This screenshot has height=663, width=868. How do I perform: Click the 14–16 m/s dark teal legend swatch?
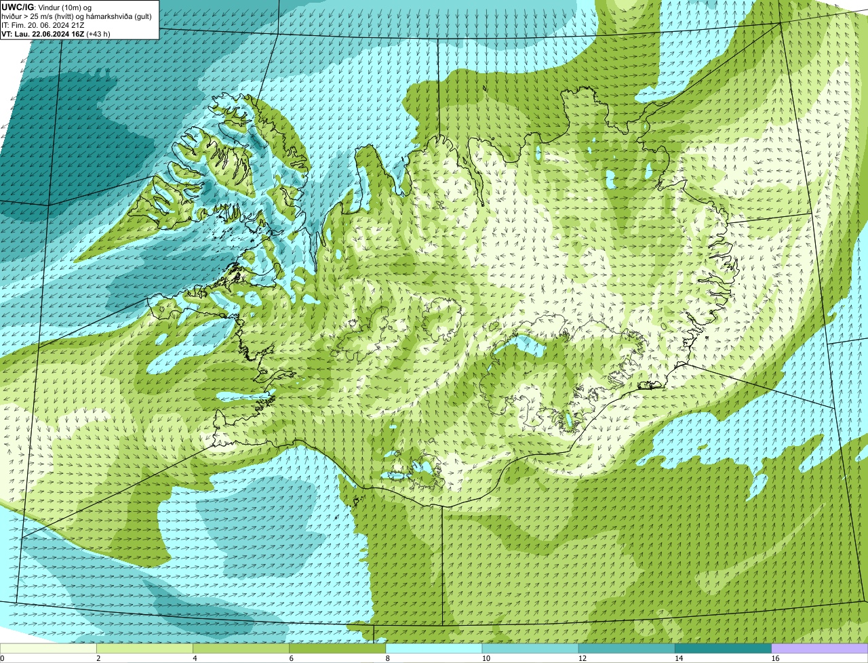(x=724, y=649)
